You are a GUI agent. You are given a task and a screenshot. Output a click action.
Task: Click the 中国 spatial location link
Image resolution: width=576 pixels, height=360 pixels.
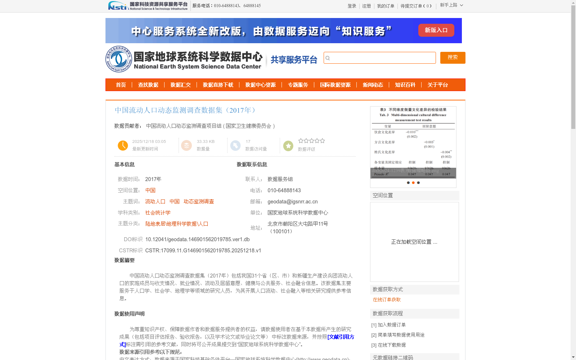[150, 190]
